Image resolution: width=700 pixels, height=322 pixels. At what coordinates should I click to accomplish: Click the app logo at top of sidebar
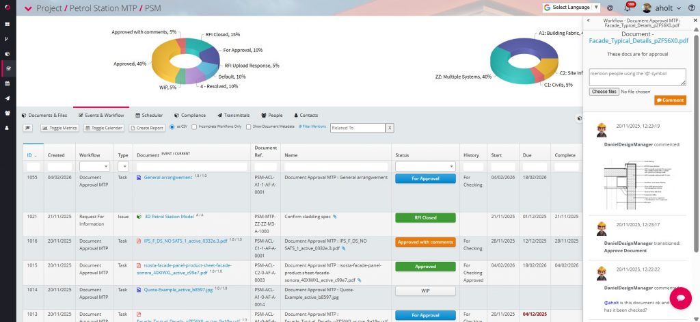pos(8,8)
